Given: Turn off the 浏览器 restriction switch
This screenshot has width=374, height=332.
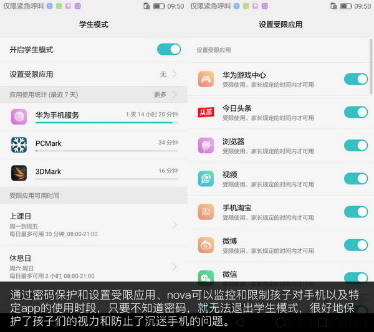Looking at the screenshot, I should coord(356,145).
